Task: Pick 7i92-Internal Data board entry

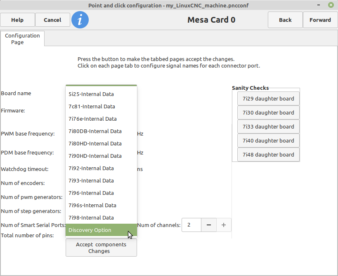Action: coord(101,168)
